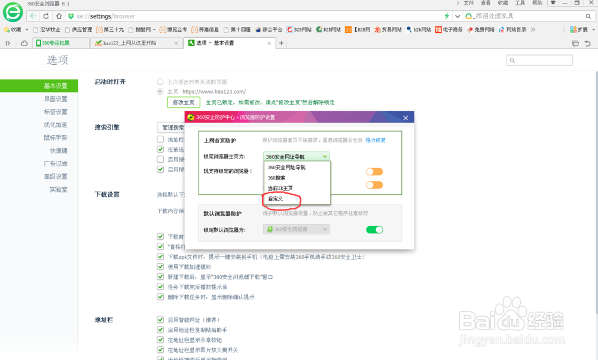Open the 贸易网站 bookmark

pos(388,29)
